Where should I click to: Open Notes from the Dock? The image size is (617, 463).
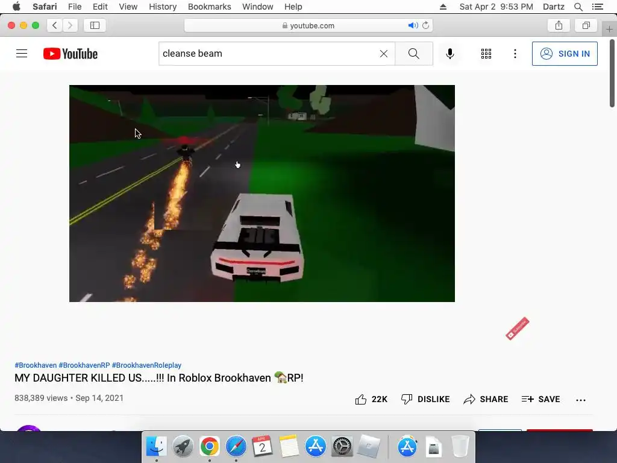pyautogui.click(x=289, y=447)
